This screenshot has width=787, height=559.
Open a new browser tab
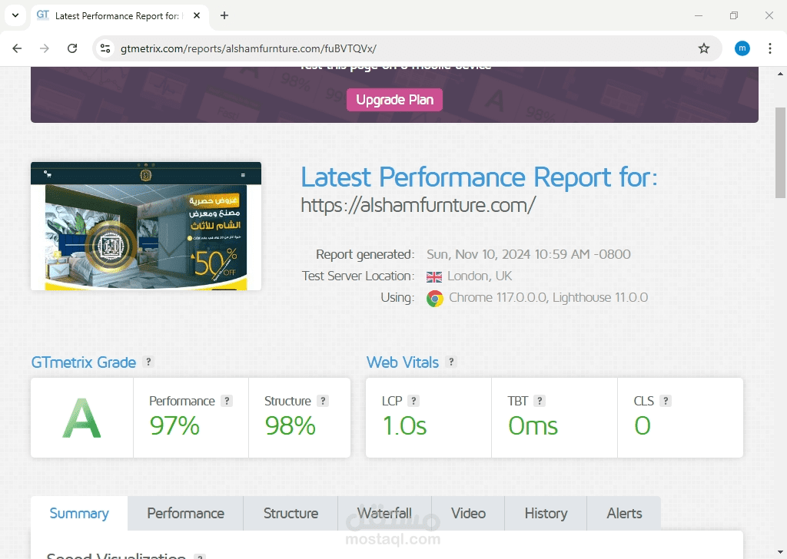[x=224, y=15]
